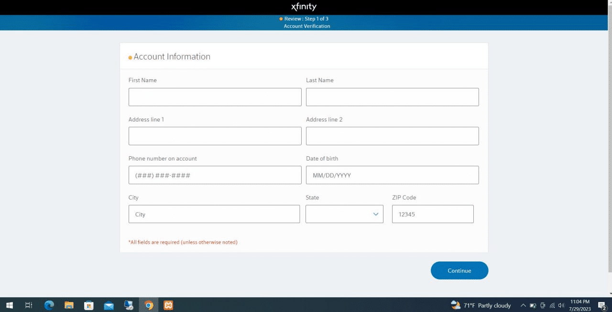Click the 'Review : Step 1 of 3' text
The height and width of the screenshot is (312, 612).
pyautogui.click(x=306, y=19)
